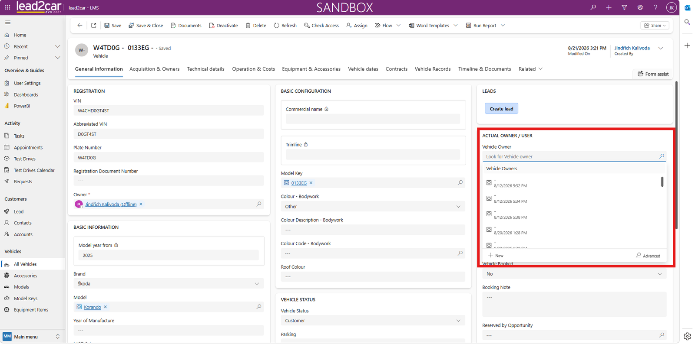This screenshot has width=695, height=344.
Task: Click the Save button
Action: (113, 26)
